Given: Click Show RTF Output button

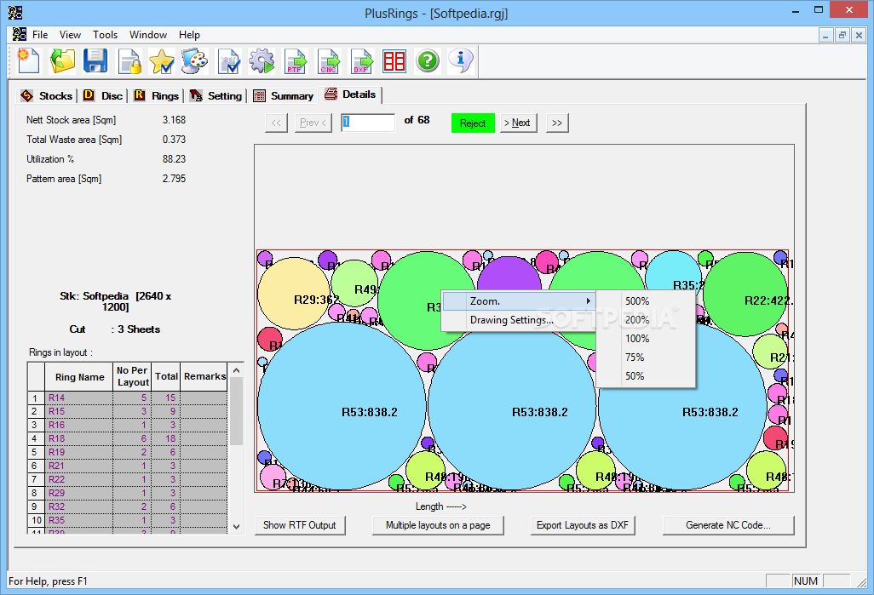Looking at the screenshot, I should tap(300, 525).
